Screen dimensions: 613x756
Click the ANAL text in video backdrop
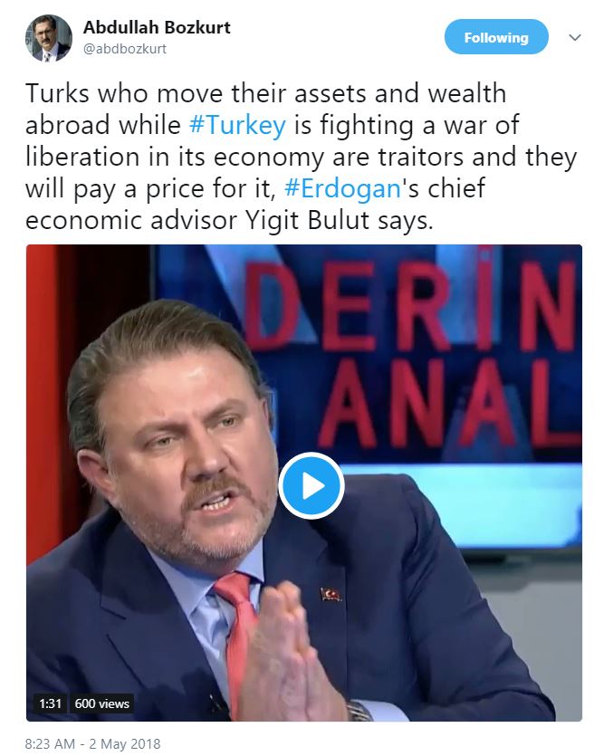[448, 405]
